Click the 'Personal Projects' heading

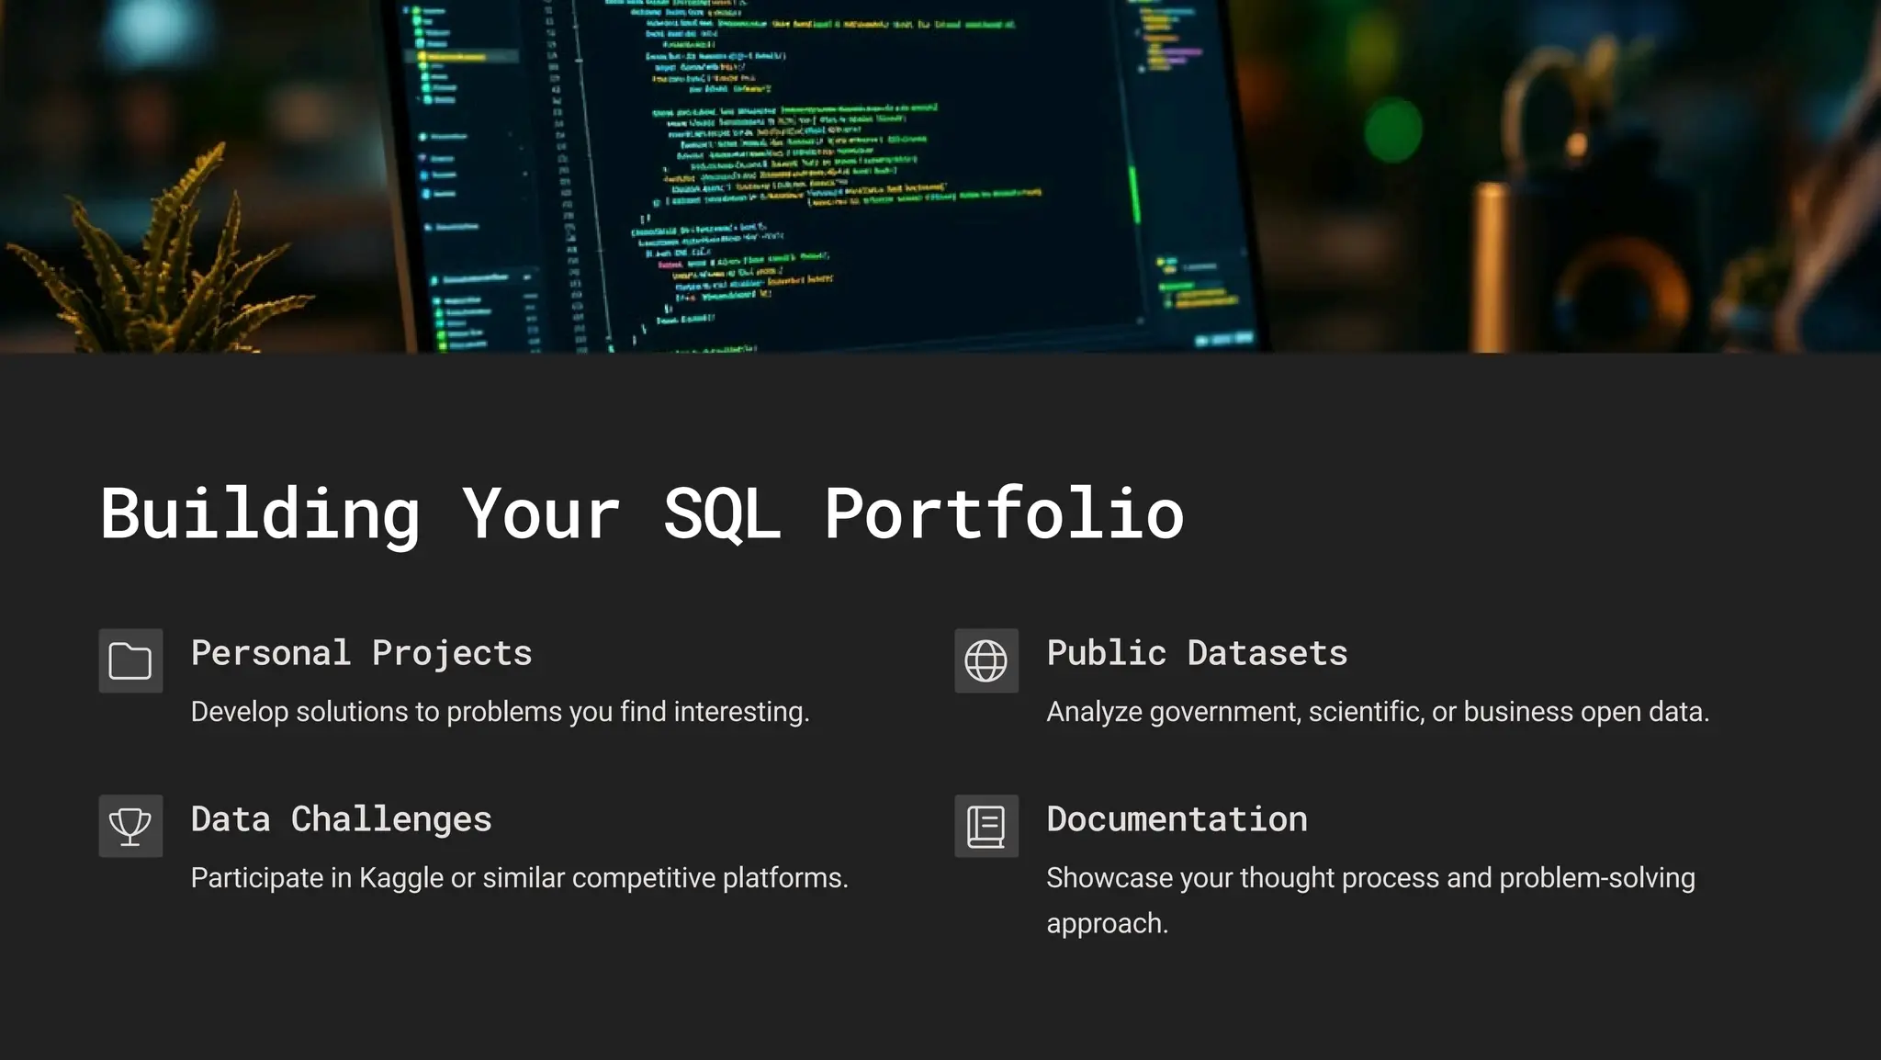coord(362,653)
